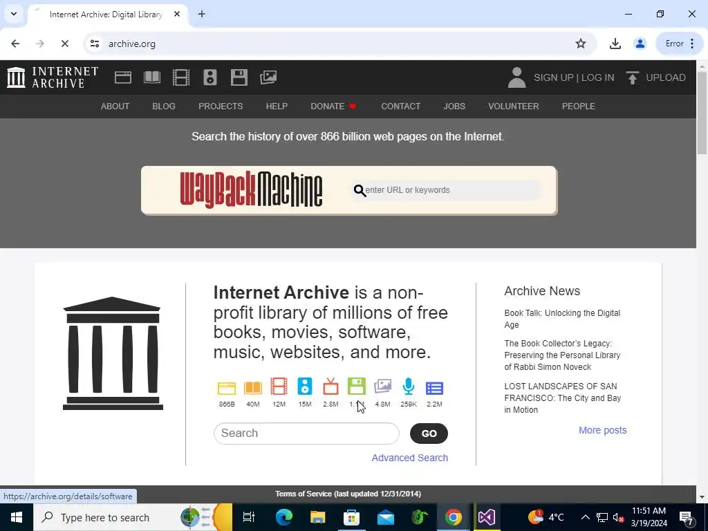The width and height of the screenshot is (708, 531).
Task: Click the magnifier icon in Wayback Machine search
Action: pyautogui.click(x=360, y=191)
